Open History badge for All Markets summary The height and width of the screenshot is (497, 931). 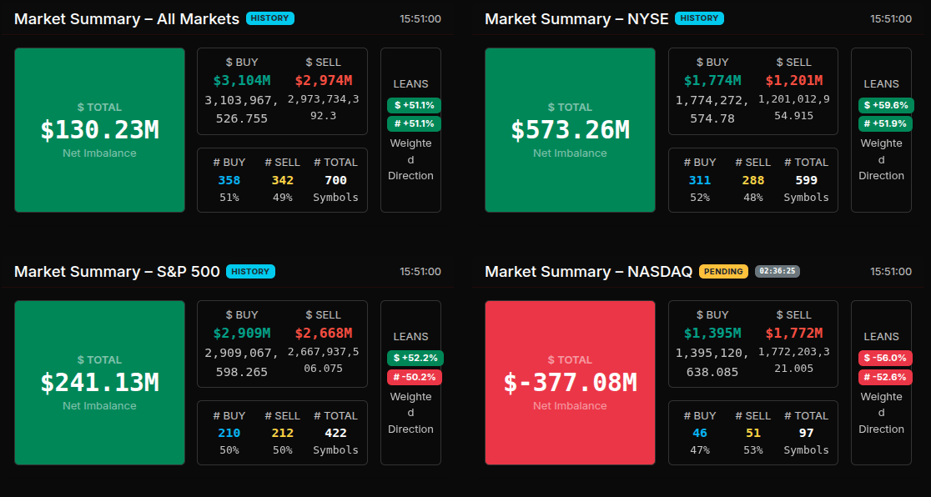[x=270, y=18]
